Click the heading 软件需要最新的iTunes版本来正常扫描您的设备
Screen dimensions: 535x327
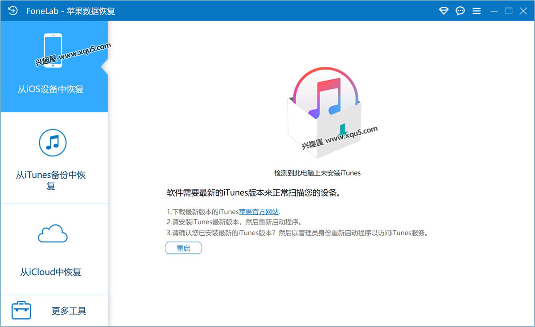point(254,193)
